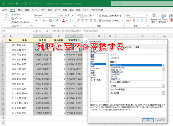
Task: Click the Middle Align icon
Action: (x=82, y=16)
